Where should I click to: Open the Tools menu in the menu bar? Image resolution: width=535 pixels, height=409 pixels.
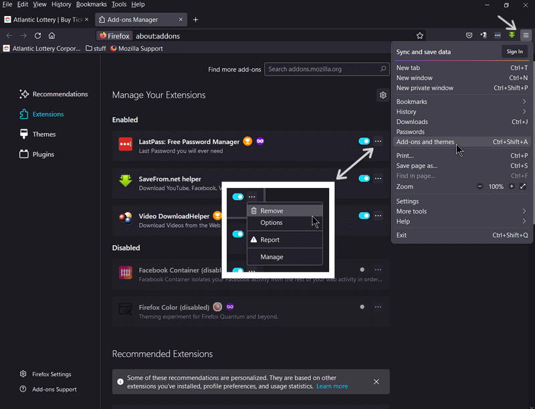119,5
